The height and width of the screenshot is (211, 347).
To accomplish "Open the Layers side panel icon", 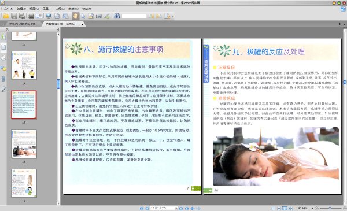I will click(x=3, y=58).
